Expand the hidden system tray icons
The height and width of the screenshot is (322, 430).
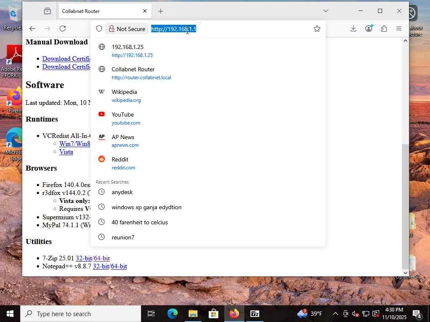(336, 314)
